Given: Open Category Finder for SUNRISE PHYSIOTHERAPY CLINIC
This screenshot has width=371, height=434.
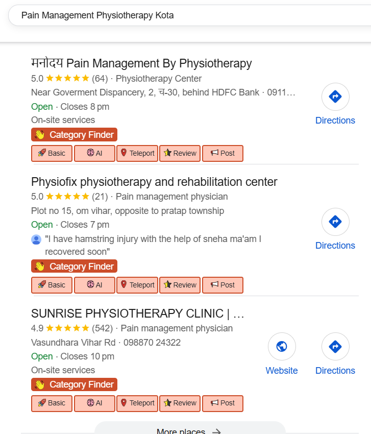Looking at the screenshot, I should [75, 384].
